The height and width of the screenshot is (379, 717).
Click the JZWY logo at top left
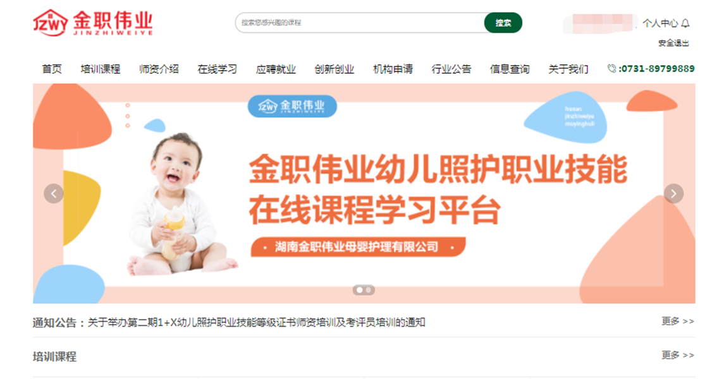tap(93, 22)
